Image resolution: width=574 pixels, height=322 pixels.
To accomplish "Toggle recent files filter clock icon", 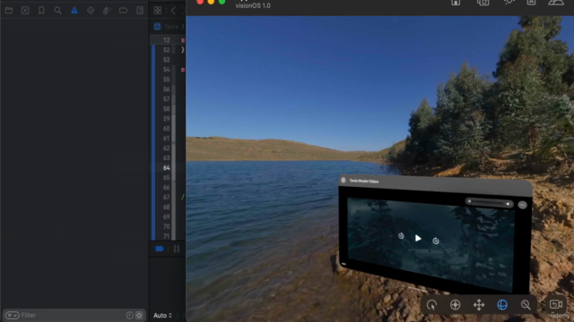I will coord(129,316).
